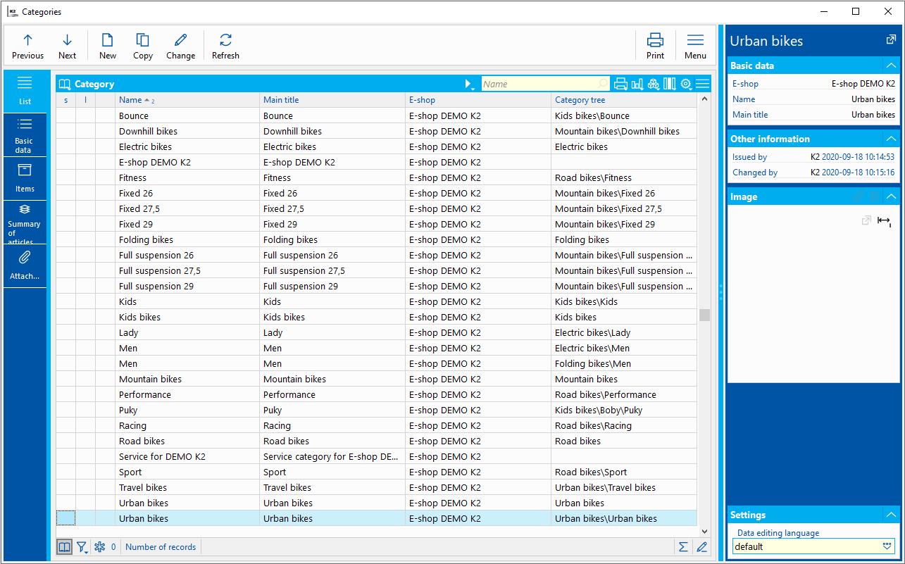Screen dimensions: 905x564
Task: Click the Number of records link
Action: pyautogui.click(x=161, y=547)
